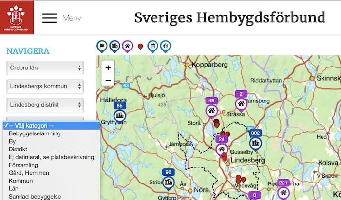Click the Gusselby label on map

pyautogui.click(x=242, y=152)
